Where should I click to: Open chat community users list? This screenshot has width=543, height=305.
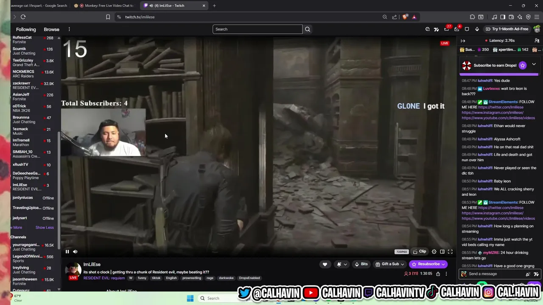click(537, 41)
